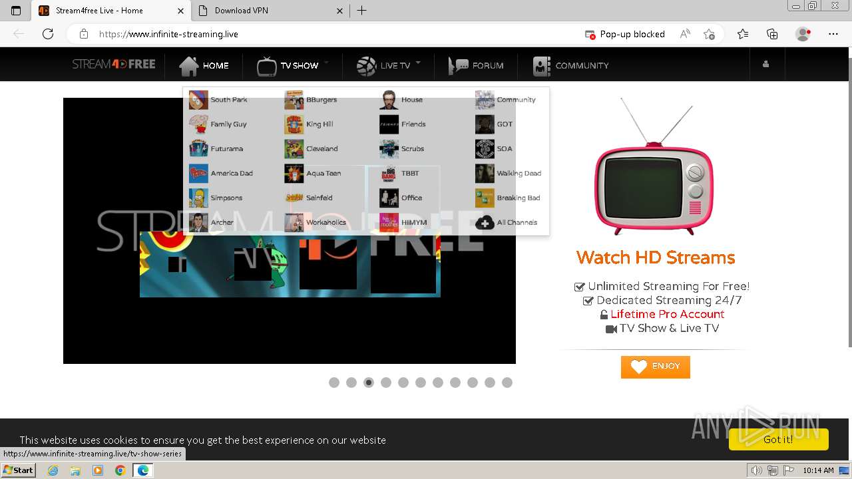Image resolution: width=852 pixels, height=479 pixels.
Task: Select the House channel icon
Action: click(x=389, y=100)
